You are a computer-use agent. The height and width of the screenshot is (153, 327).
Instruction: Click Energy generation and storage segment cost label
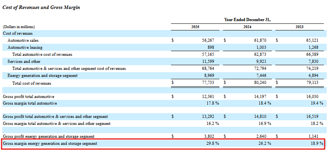[x=43, y=76]
